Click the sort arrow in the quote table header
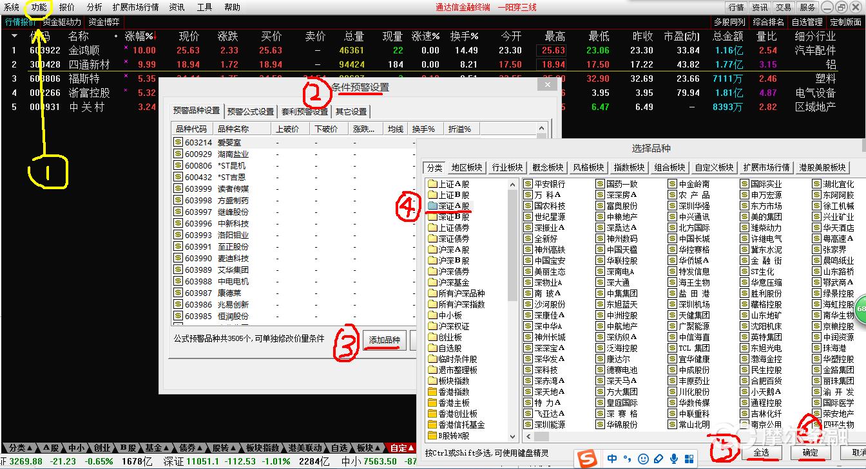 click(155, 36)
